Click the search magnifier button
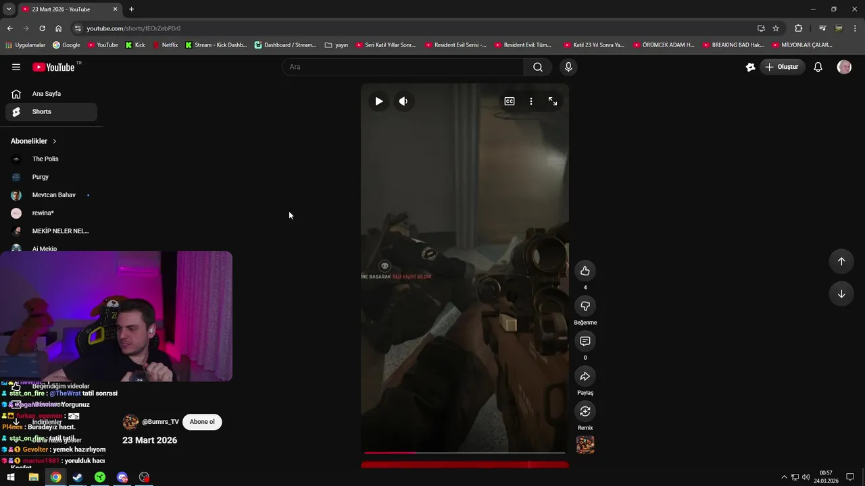Image resolution: width=865 pixels, height=486 pixels. [x=537, y=67]
